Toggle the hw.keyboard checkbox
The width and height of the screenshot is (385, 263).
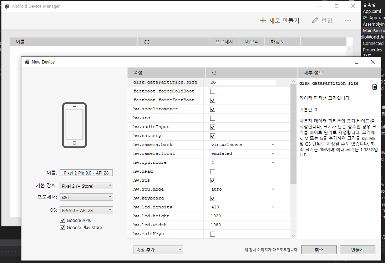coord(213,198)
